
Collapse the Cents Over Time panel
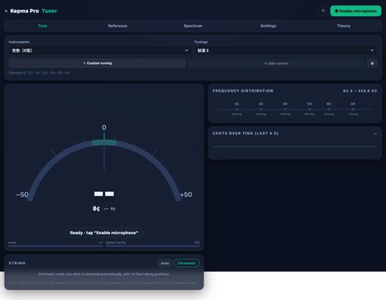pos(375,134)
